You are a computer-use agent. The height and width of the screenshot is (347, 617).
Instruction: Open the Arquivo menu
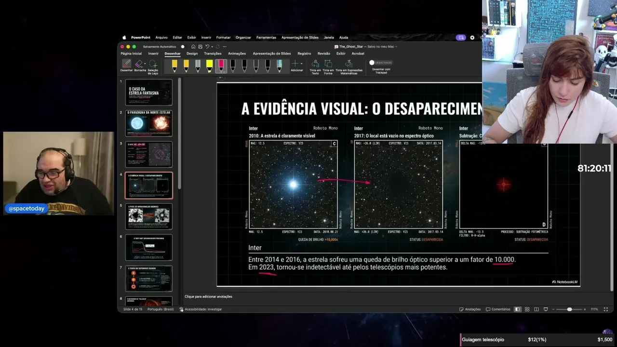[x=161, y=37]
